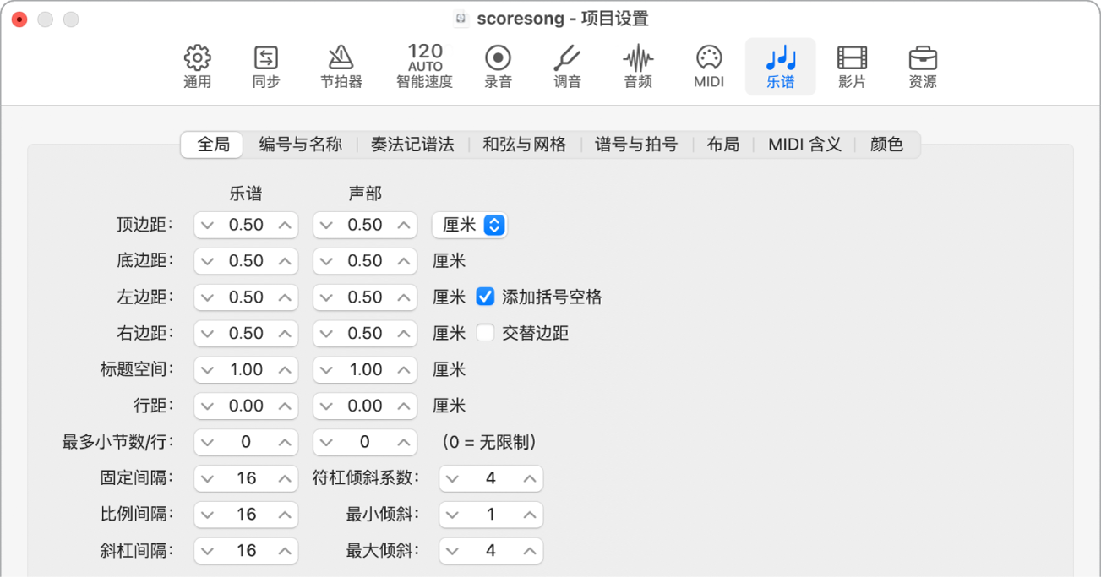Image resolution: width=1101 pixels, height=578 pixels.
Task: Close the 项目设置 window with red button
Action: coord(19,19)
